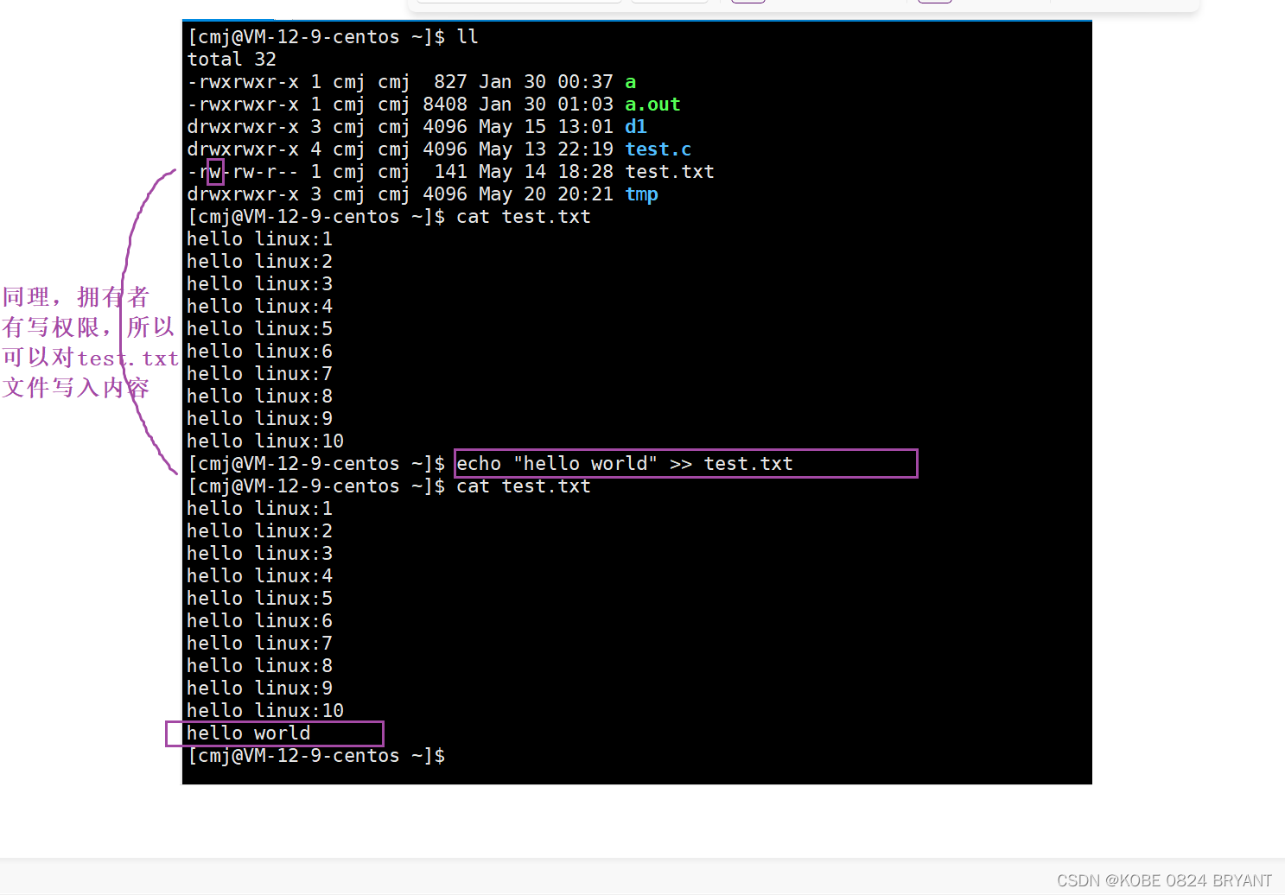Click 'cat test.txt' command right after the echo line
This screenshot has height=895, width=1285.
tap(524, 486)
